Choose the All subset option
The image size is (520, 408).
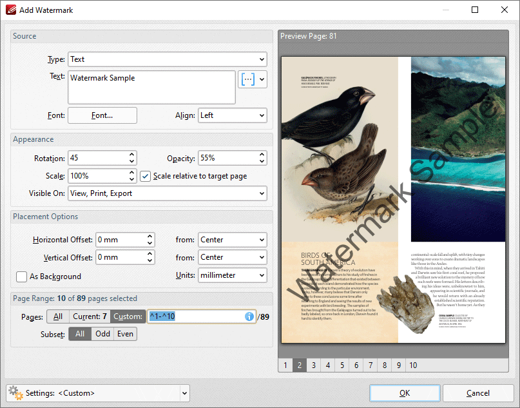click(x=80, y=334)
